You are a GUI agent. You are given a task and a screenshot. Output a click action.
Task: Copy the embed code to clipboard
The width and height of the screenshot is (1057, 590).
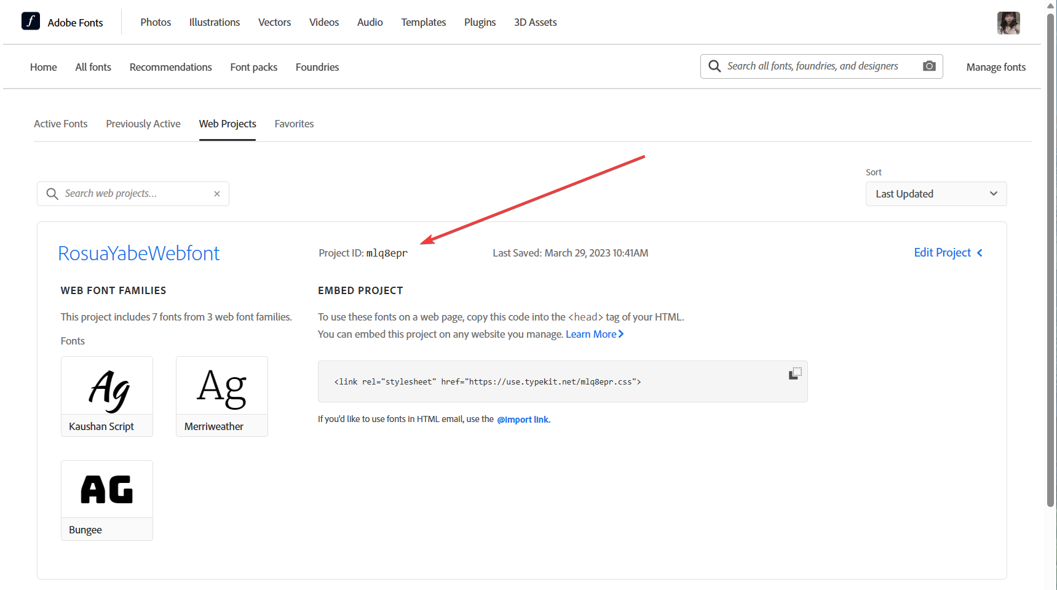795,373
